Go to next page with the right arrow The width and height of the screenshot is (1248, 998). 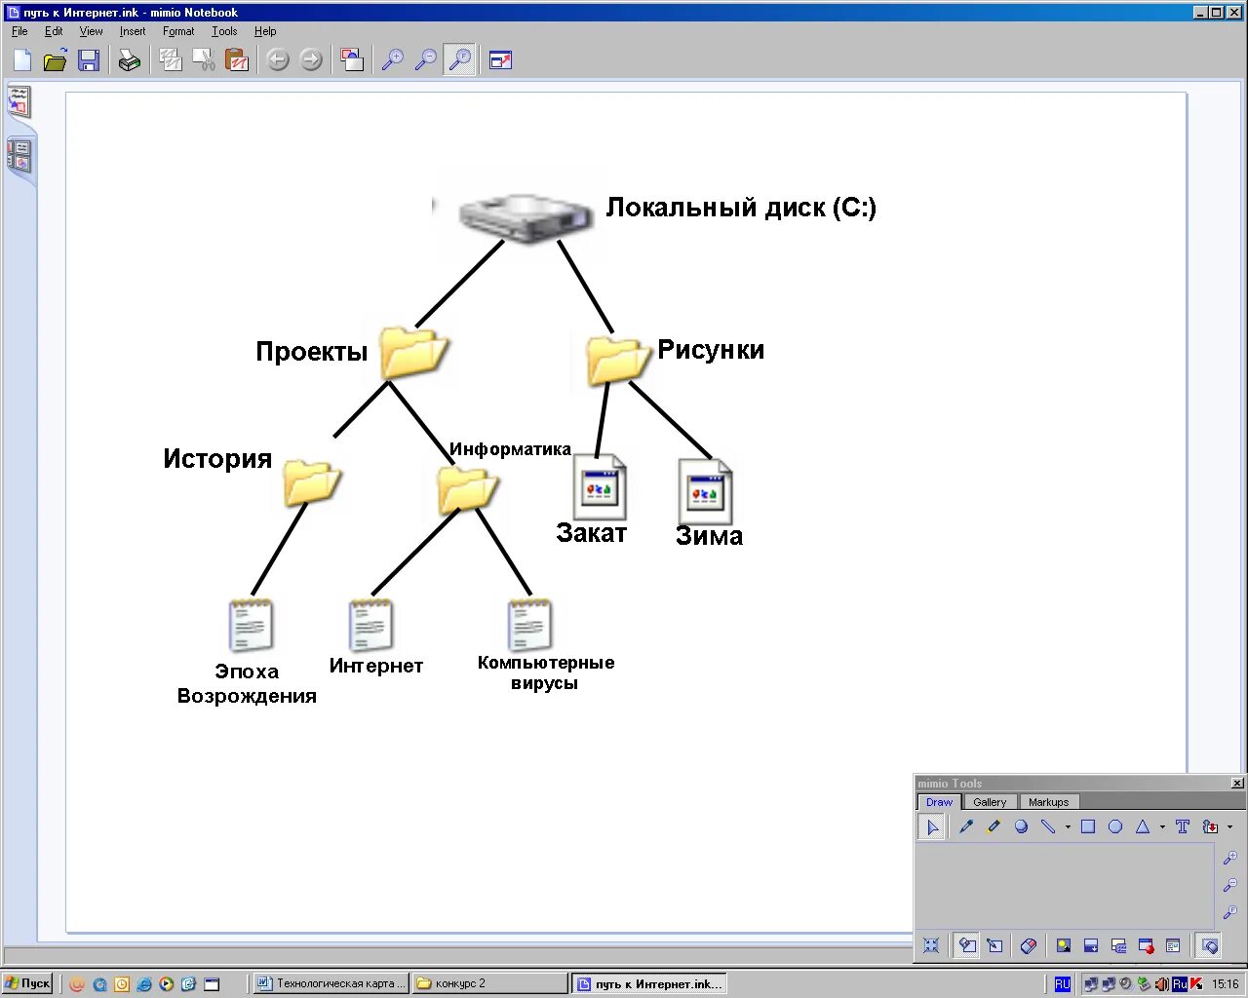(311, 60)
